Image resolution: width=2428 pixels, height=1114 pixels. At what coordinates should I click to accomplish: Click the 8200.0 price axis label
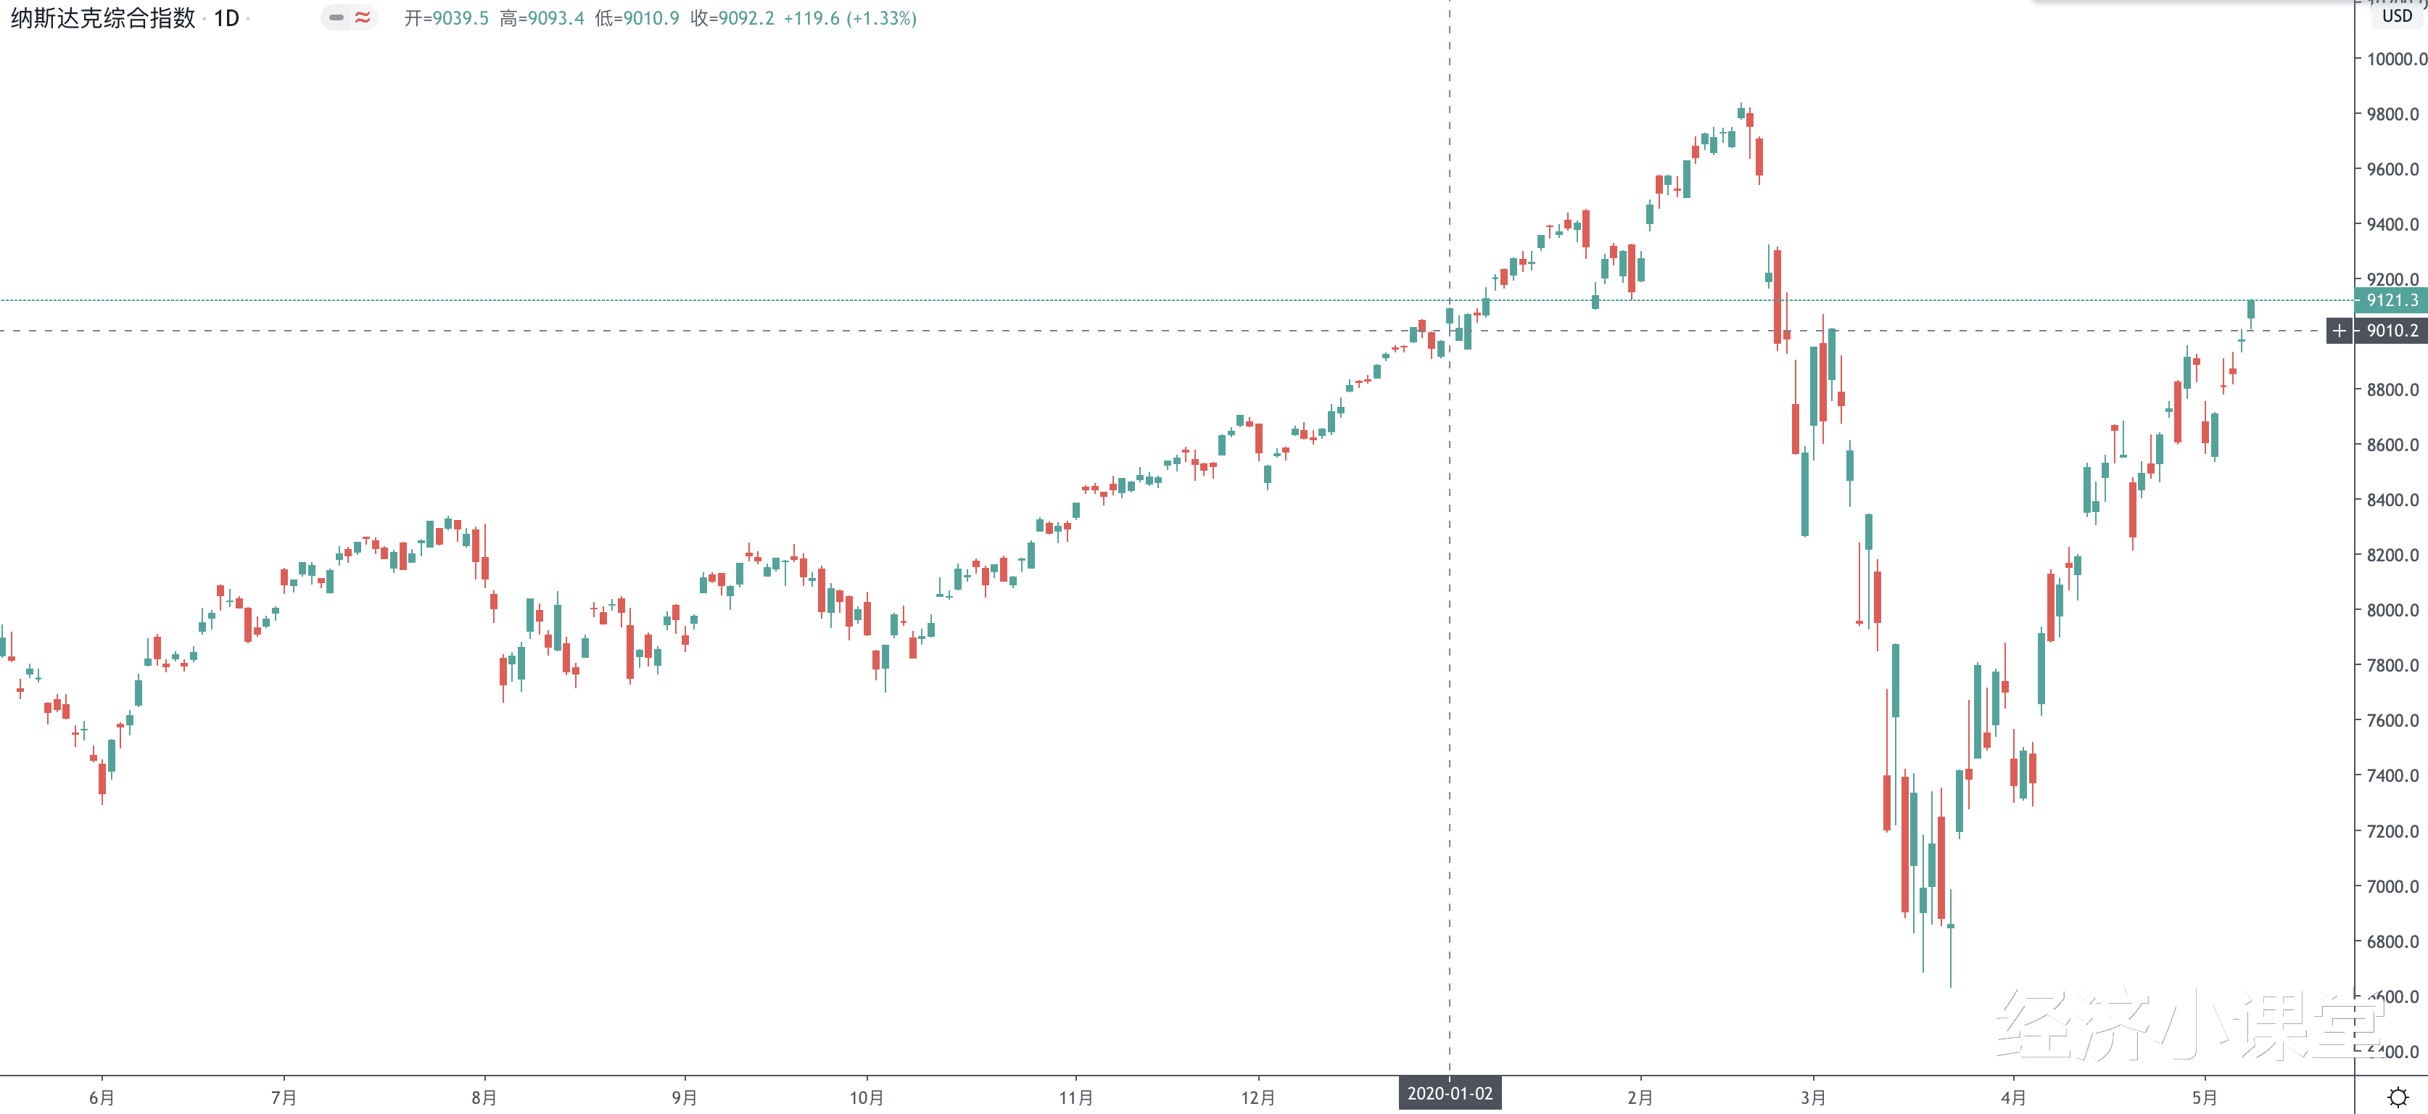[x=2392, y=555]
